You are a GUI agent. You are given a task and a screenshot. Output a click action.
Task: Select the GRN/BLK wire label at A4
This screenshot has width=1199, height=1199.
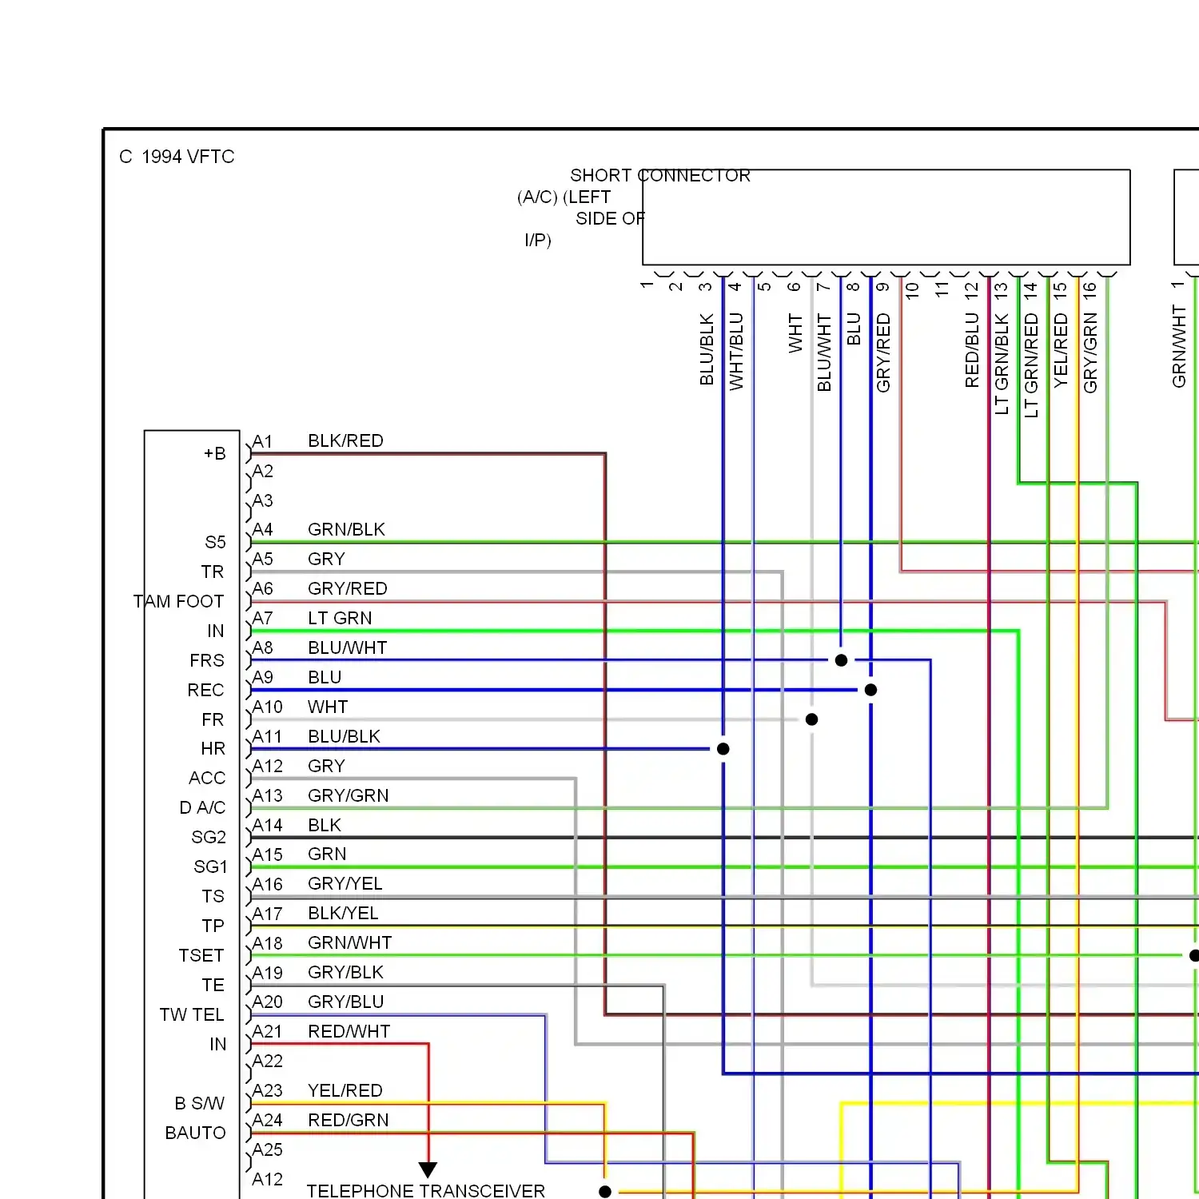[346, 530]
